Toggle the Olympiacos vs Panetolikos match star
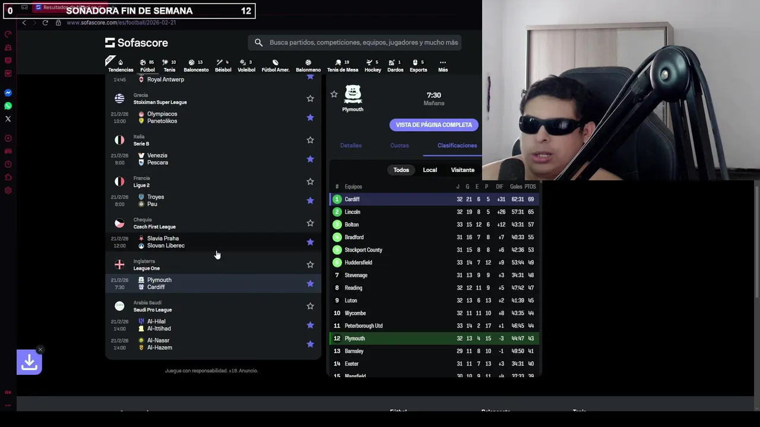 (x=310, y=117)
